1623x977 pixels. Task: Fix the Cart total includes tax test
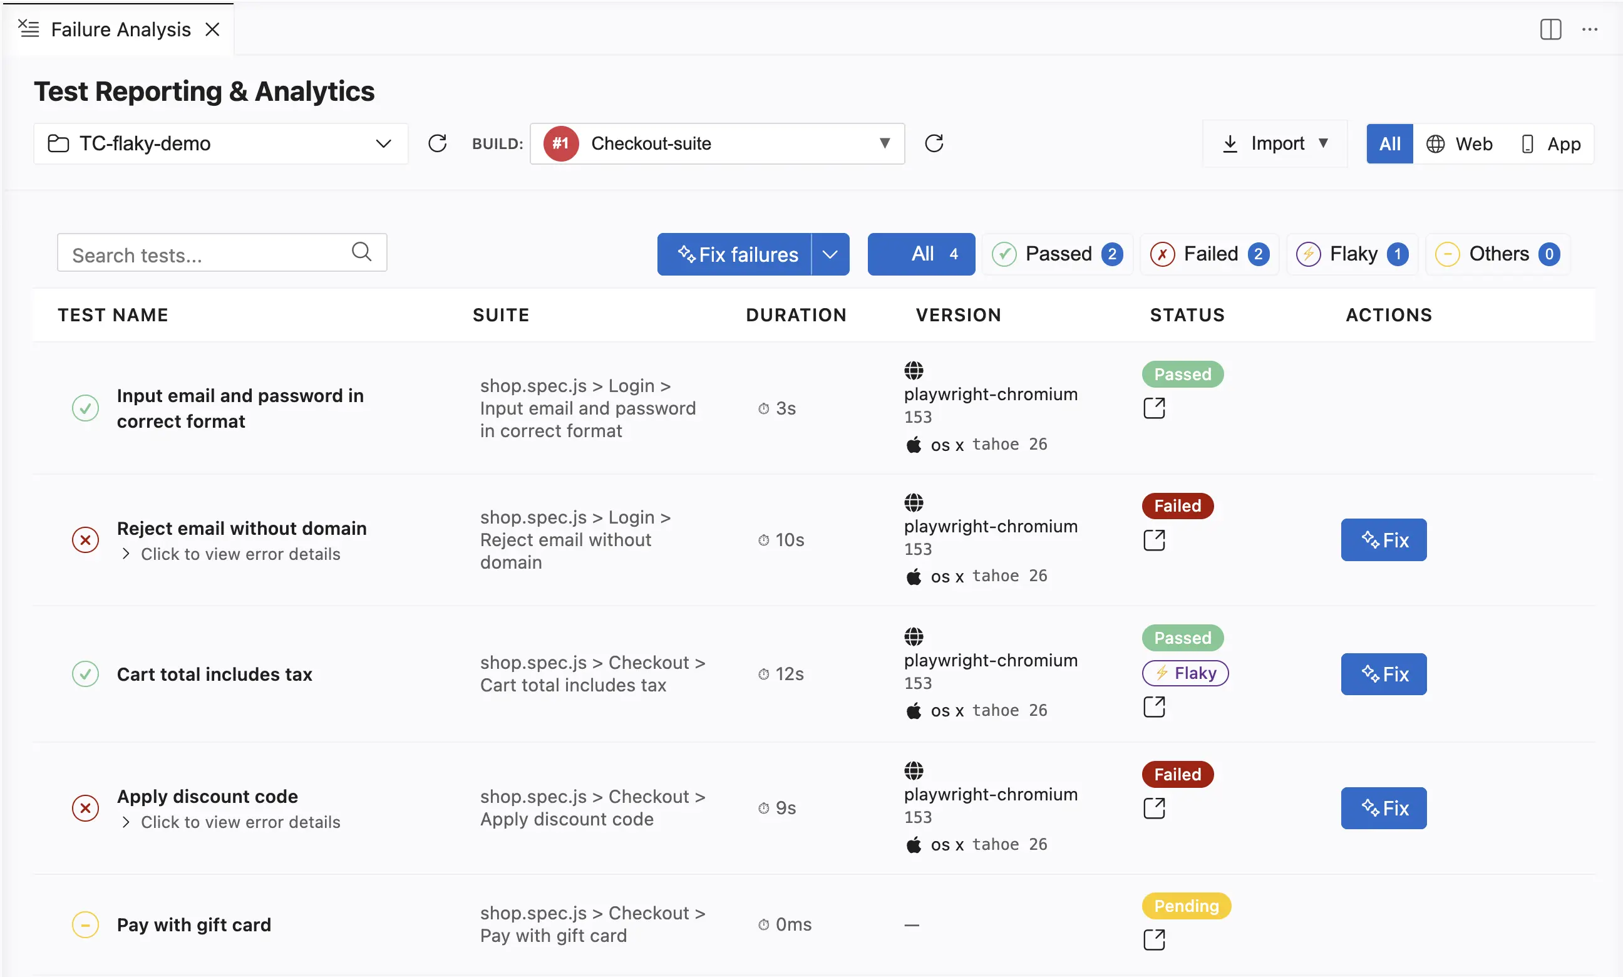[x=1383, y=674]
